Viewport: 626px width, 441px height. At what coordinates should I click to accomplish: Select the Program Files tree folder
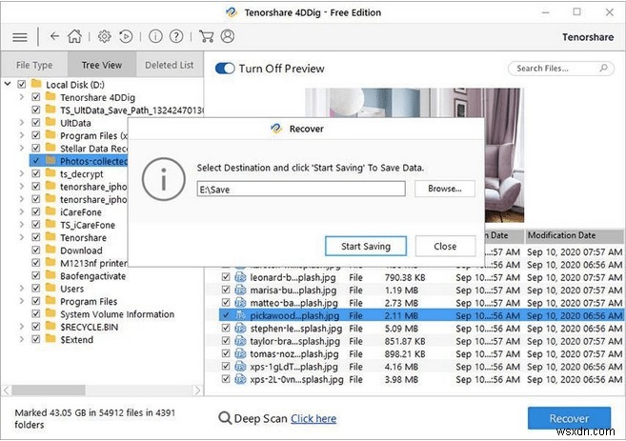pyautogui.click(x=89, y=301)
